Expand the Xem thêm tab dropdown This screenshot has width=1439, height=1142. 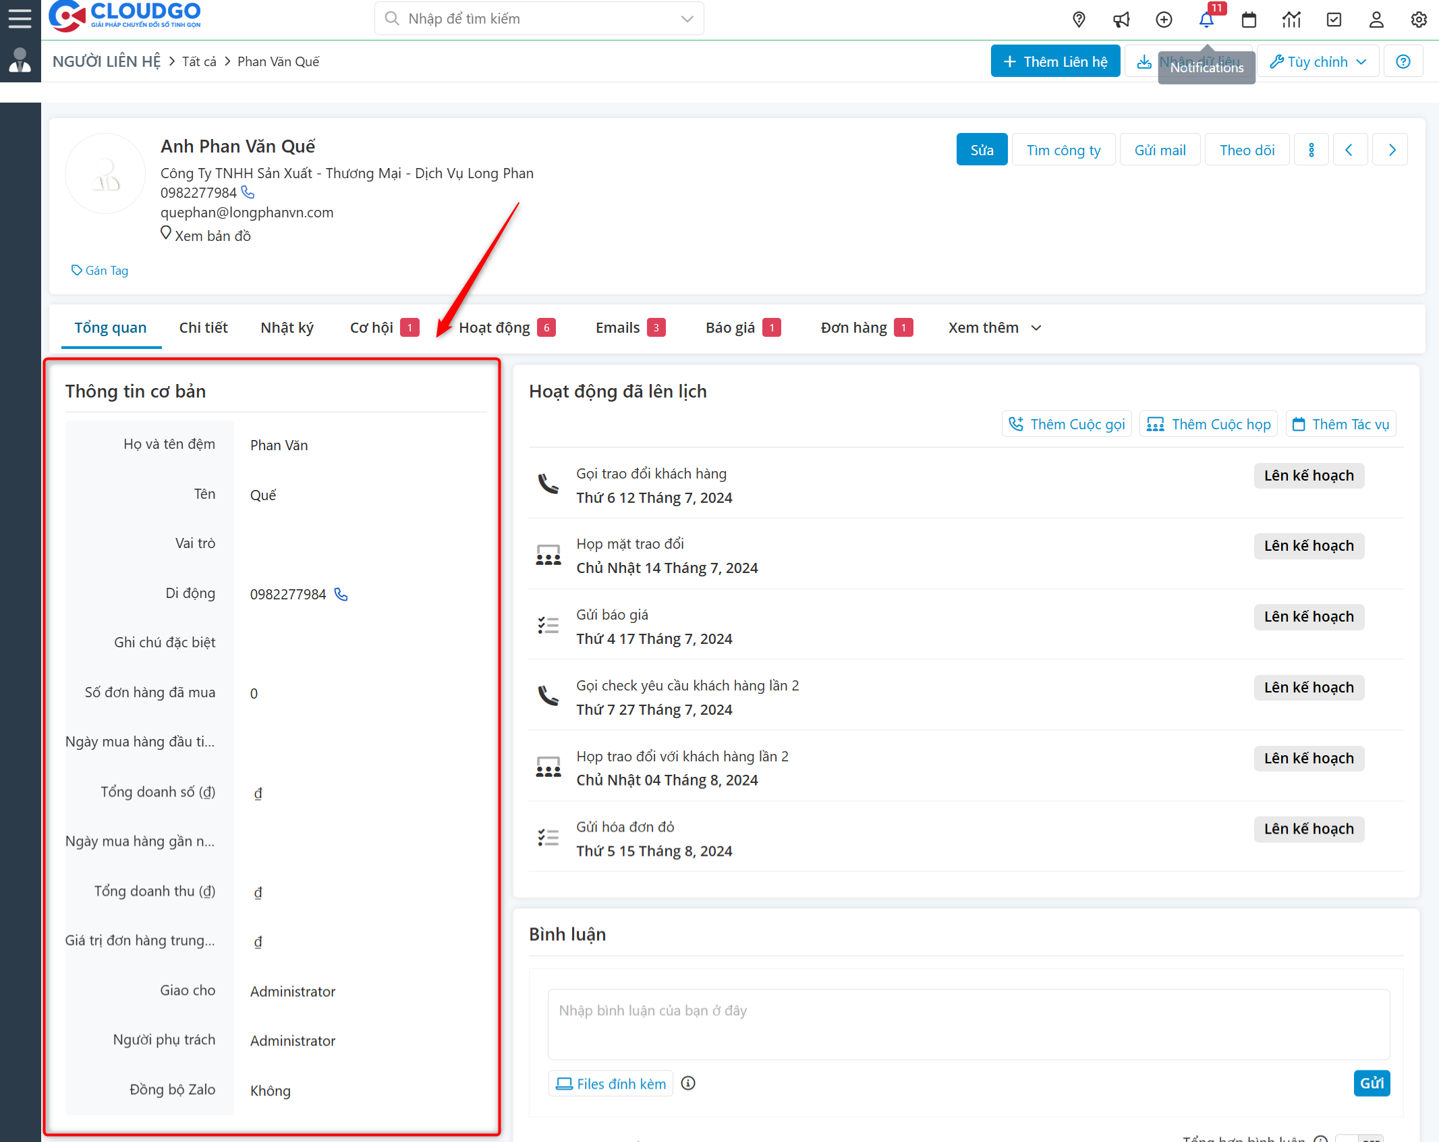(1036, 328)
